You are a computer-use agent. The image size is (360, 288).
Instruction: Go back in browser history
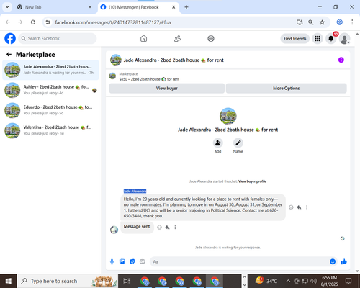8,22
